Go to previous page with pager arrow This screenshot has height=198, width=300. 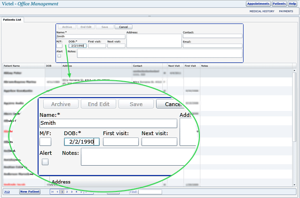point(57,192)
